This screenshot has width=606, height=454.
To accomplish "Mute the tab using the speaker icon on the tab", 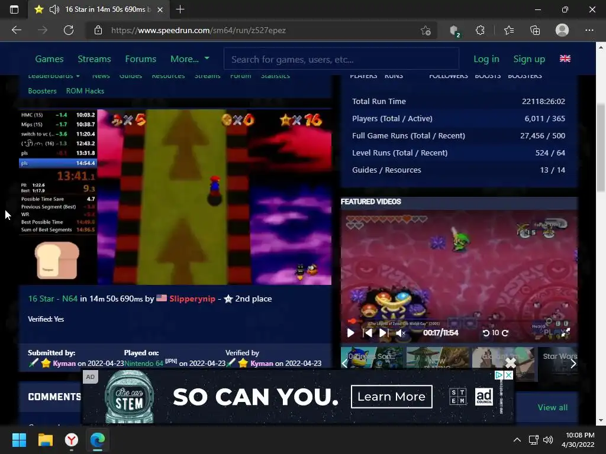I will tap(54, 9).
